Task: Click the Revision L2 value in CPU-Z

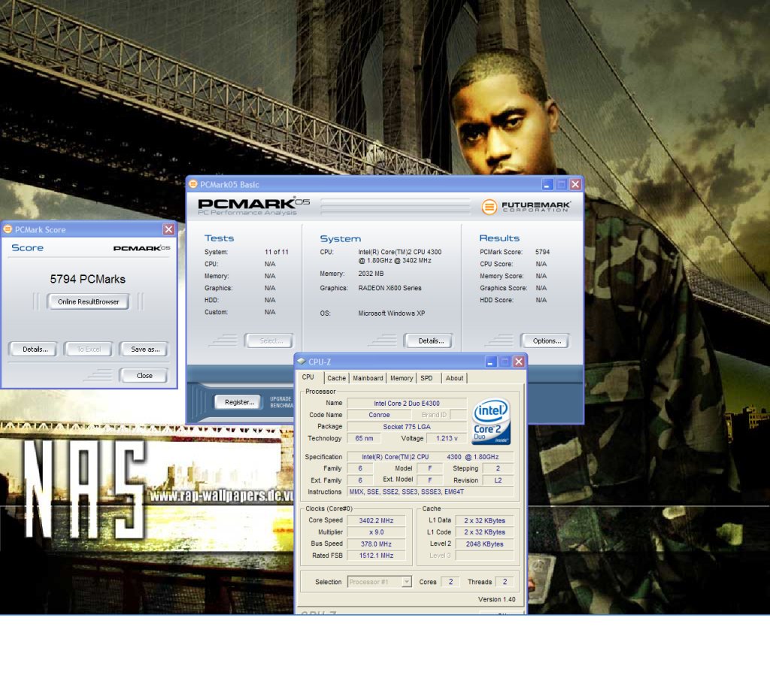Action: tap(498, 480)
